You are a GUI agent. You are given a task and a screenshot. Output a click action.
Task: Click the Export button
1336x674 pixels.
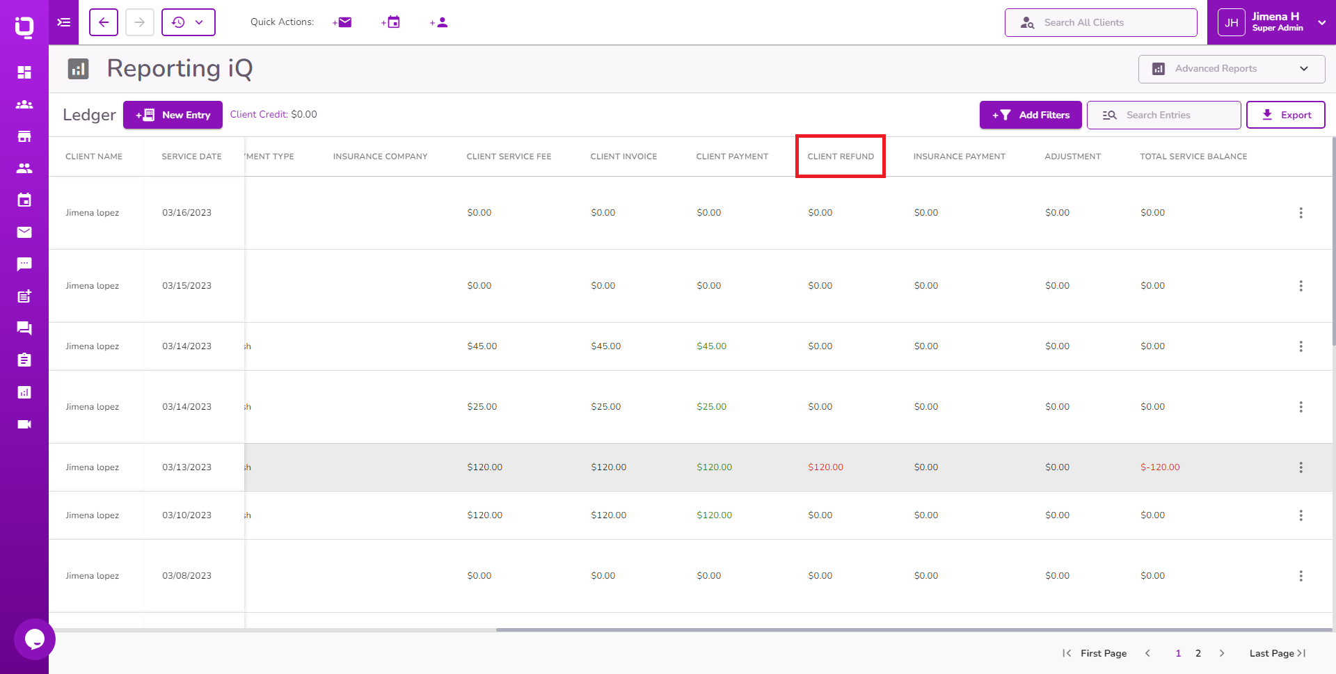pos(1286,115)
